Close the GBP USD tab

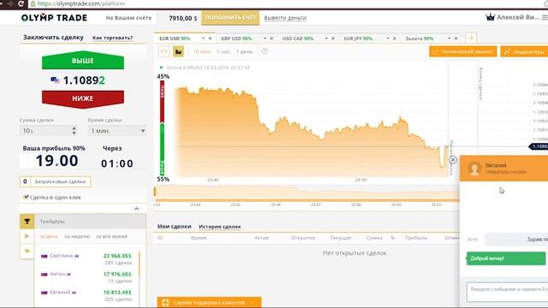pos(271,38)
